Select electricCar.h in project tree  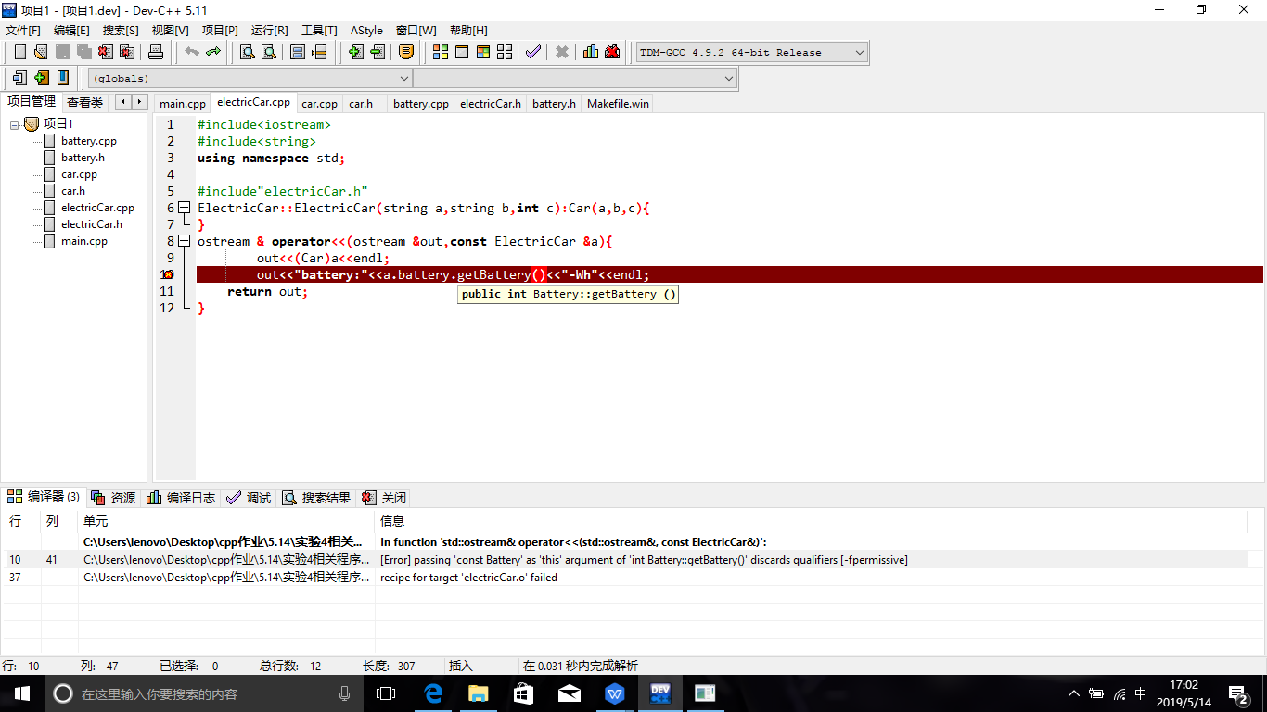[x=92, y=224]
